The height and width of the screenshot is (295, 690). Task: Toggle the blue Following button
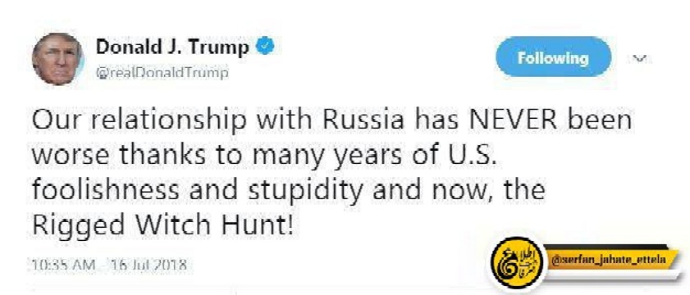coord(553,57)
